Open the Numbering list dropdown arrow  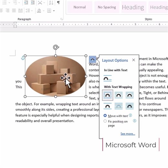9,3
